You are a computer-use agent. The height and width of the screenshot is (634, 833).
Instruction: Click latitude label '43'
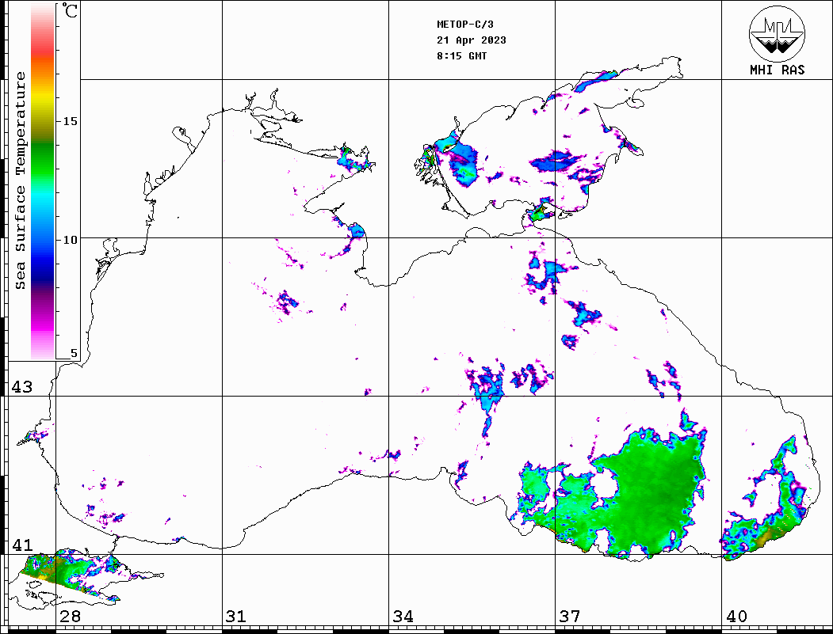coord(21,387)
